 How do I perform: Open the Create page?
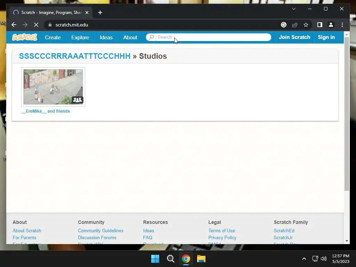tap(53, 38)
